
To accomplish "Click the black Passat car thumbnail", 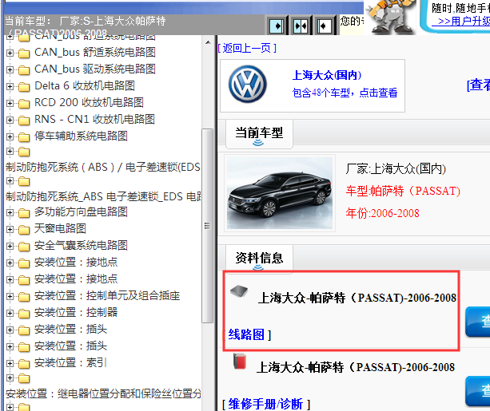I will (280, 193).
